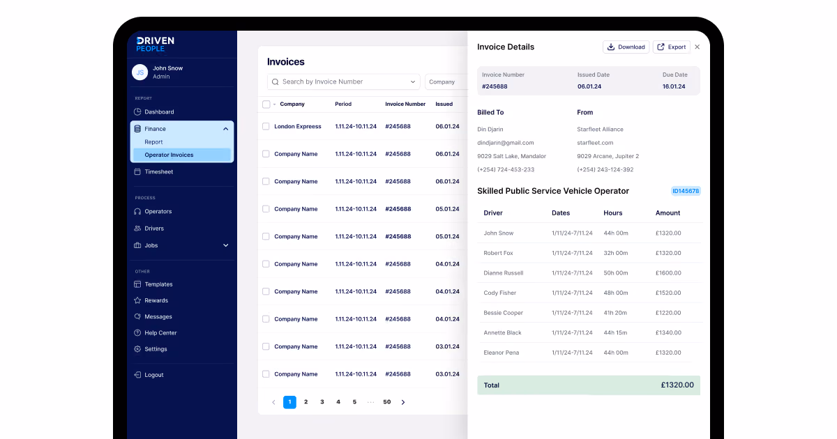Image resolution: width=837 pixels, height=439 pixels.
Task: Click the search magnifier icon
Action: (x=276, y=82)
